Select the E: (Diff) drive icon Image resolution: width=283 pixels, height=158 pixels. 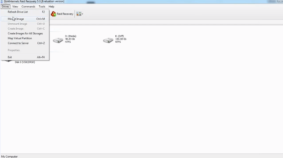[x=108, y=41]
